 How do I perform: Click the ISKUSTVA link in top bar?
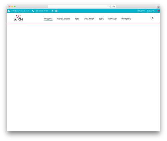coord(151,11)
